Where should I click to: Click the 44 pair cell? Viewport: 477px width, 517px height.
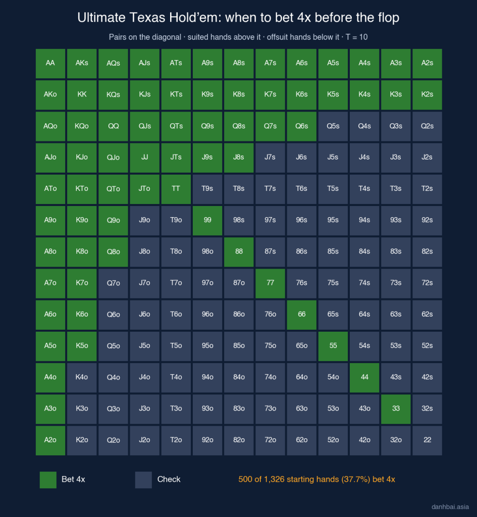point(364,378)
